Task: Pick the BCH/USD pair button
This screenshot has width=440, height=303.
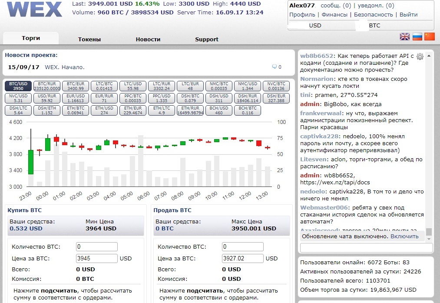Action: pos(218,110)
